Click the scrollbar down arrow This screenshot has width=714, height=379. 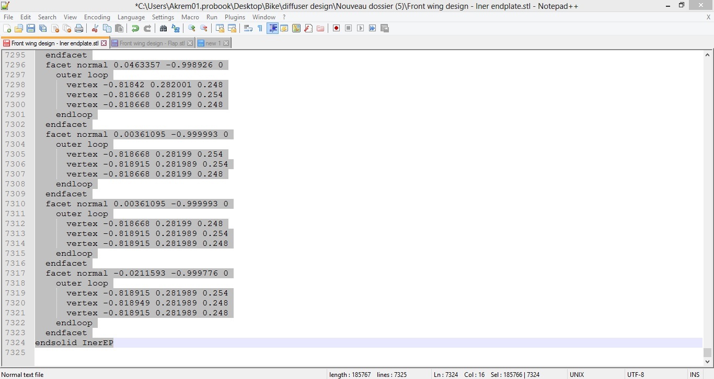pos(708,361)
